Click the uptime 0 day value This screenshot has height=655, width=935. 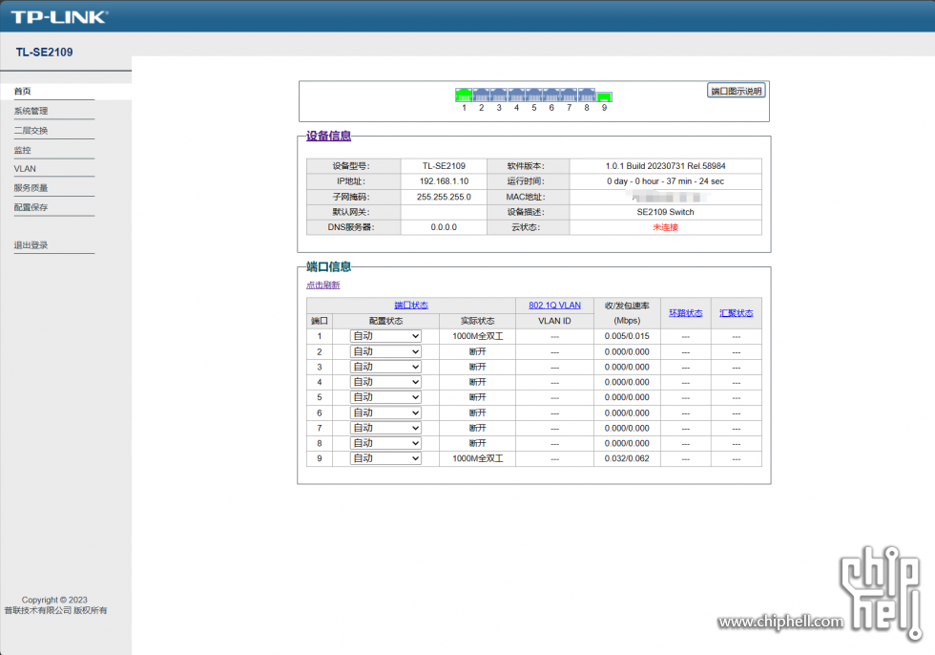point(666,181)
